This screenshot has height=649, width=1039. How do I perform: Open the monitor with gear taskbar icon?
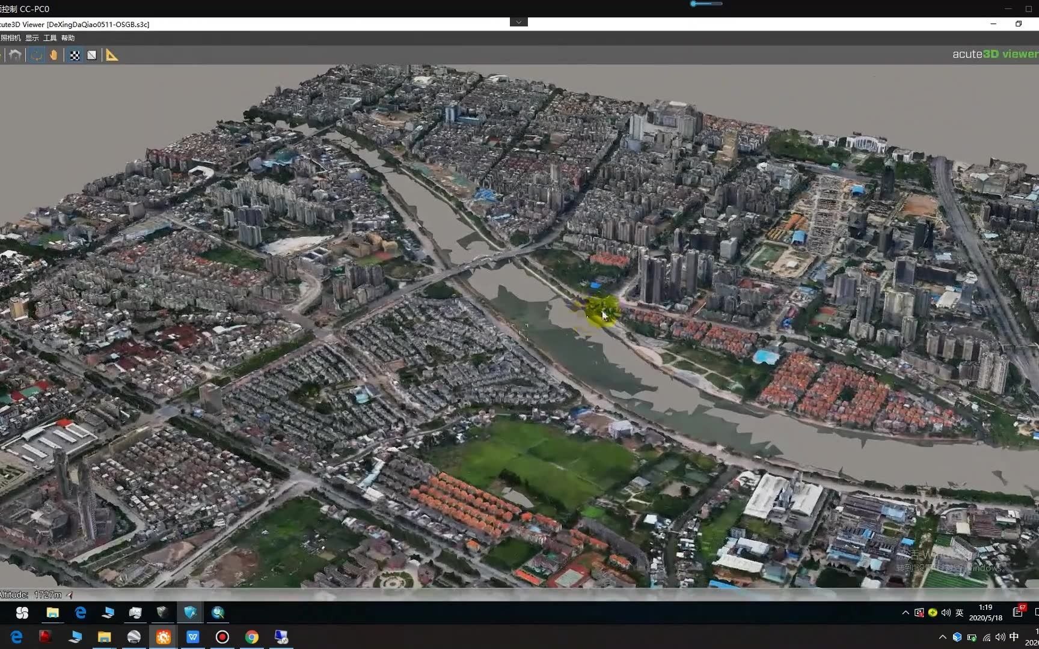coord(281,637)
